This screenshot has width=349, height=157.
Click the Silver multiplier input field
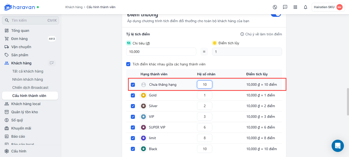(204, 106)
